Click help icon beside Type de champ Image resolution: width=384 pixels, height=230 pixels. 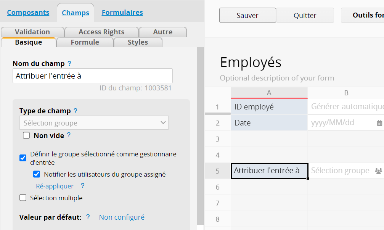[x=75, y=111]
